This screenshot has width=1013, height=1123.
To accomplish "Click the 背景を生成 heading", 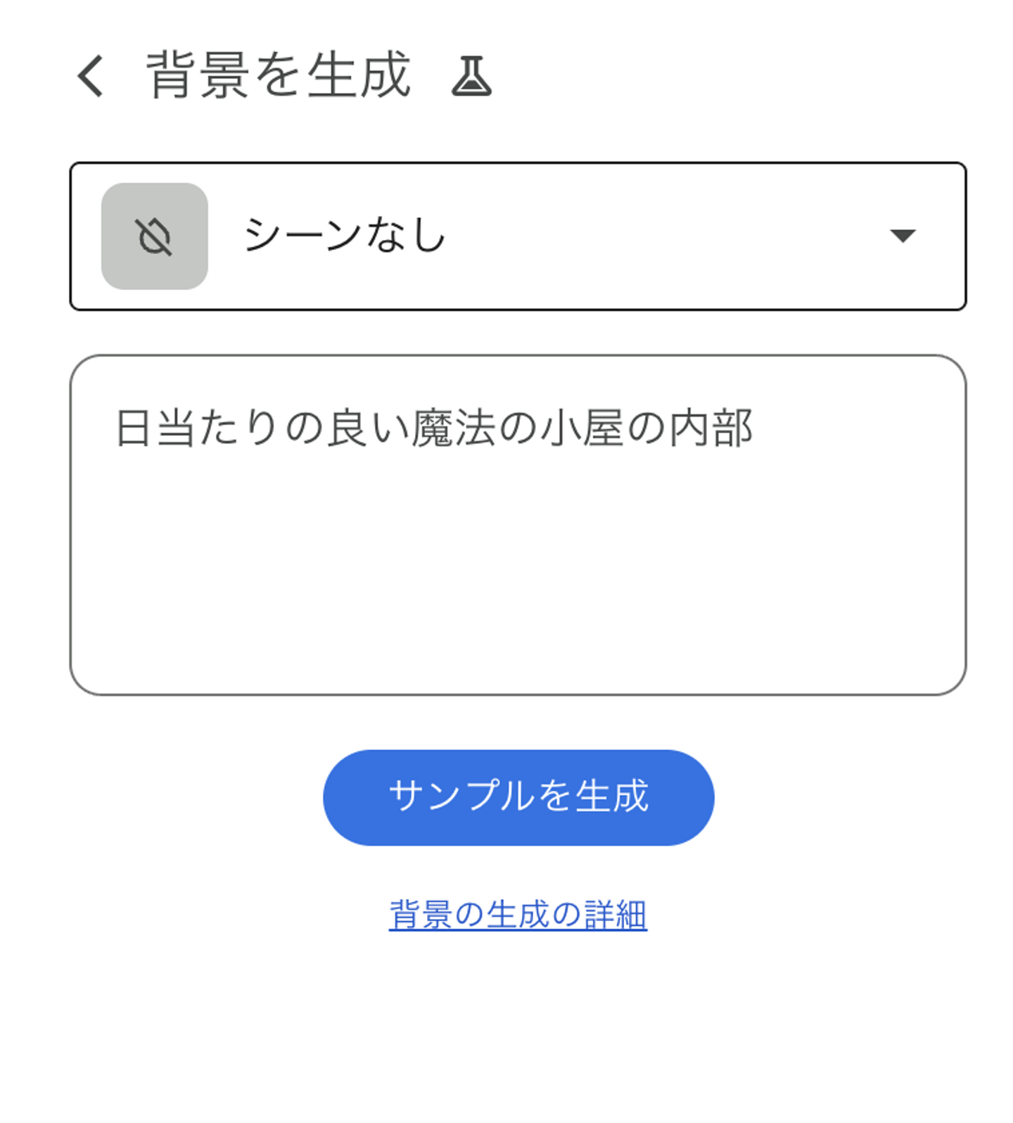I will 279,75.
